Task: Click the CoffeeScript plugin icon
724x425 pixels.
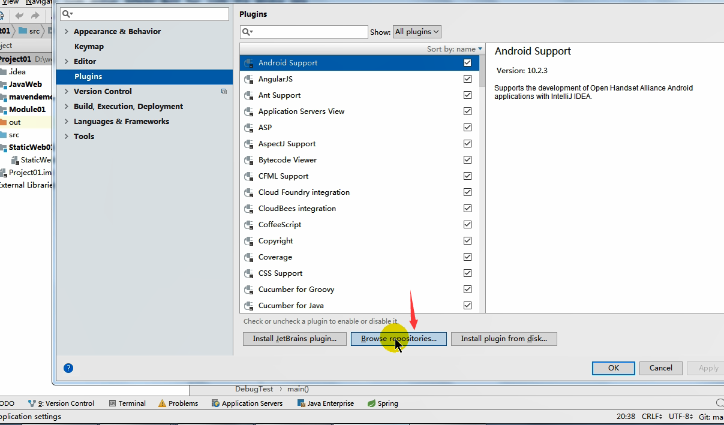Action: tap(249, 225)
